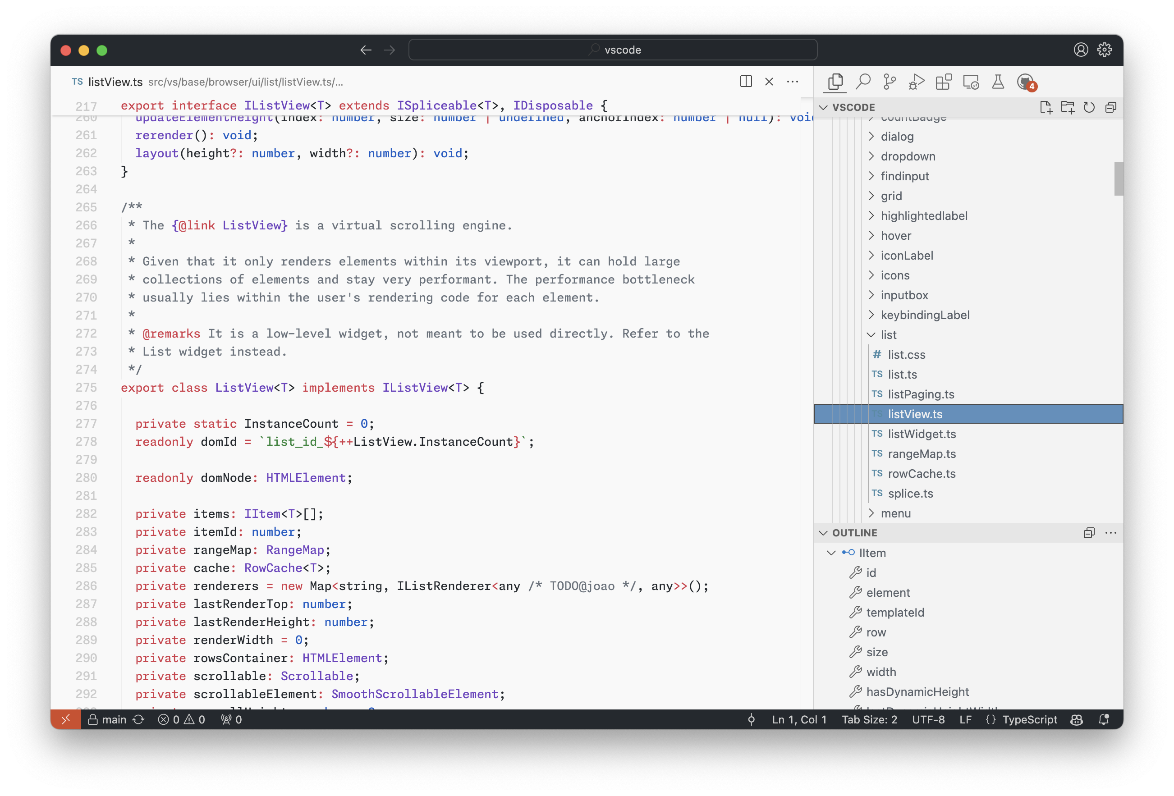
Task: Click the notifications bell icon
Action: click(1104, 719)
